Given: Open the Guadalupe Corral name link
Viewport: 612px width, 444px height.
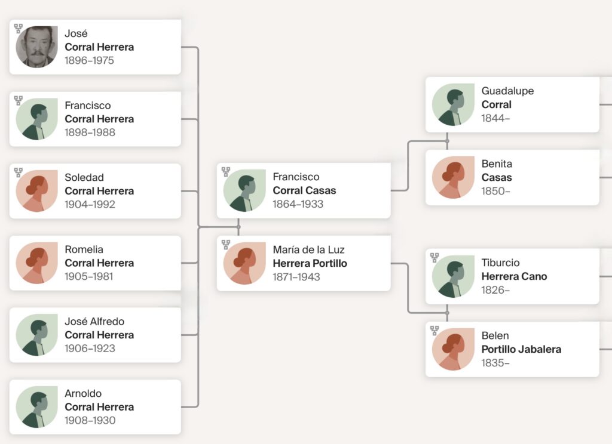Looking at the screenshot, I should point(507,98).
